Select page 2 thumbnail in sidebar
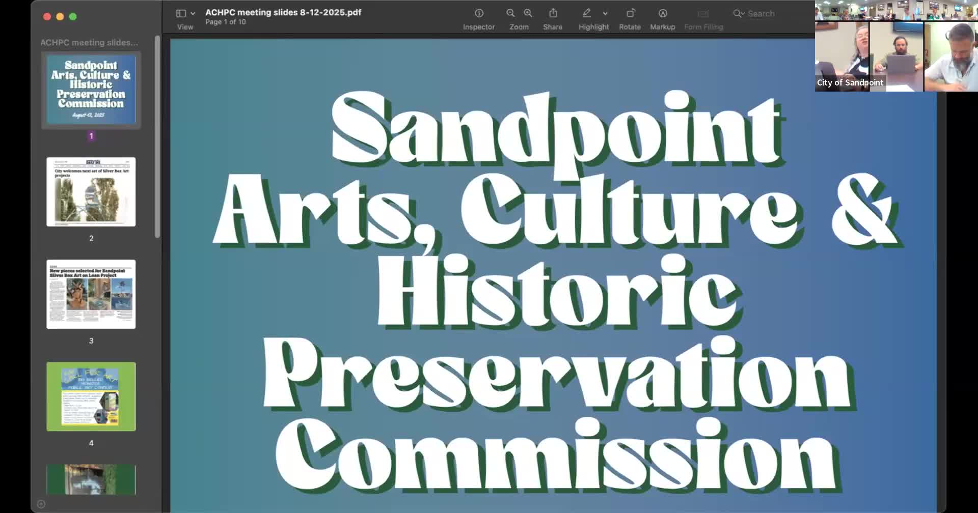 click(x=91, y=192)
